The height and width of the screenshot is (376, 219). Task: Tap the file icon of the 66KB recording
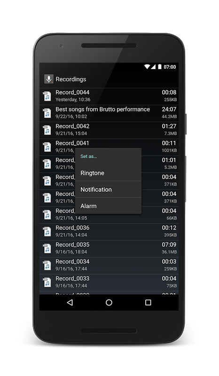[47, 215]
